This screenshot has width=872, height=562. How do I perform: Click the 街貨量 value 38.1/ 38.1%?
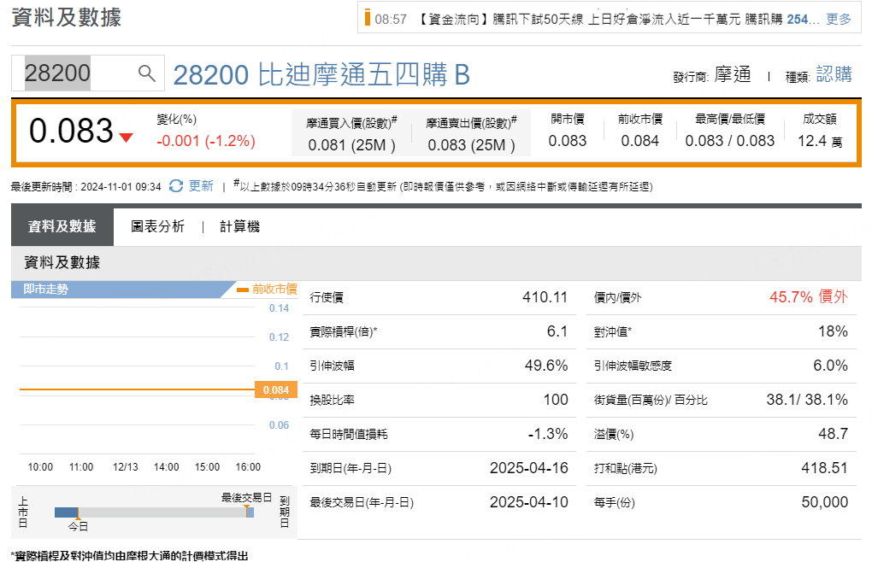coord(807,400)
